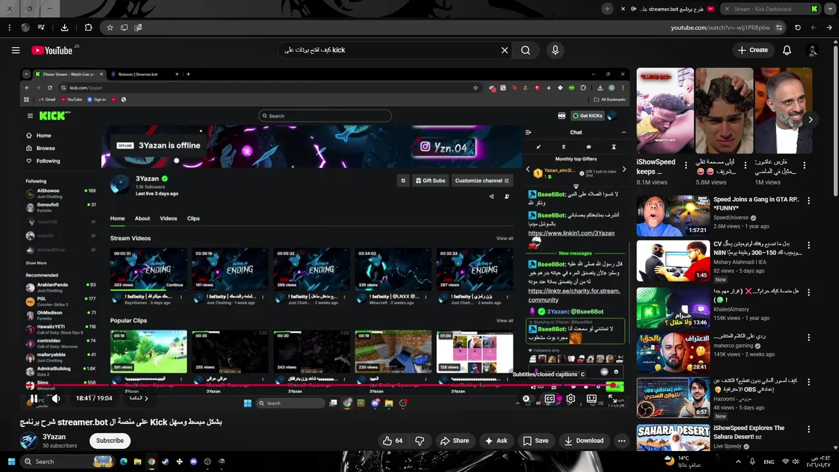Open YouTube notifications bell

coord(787,50)
